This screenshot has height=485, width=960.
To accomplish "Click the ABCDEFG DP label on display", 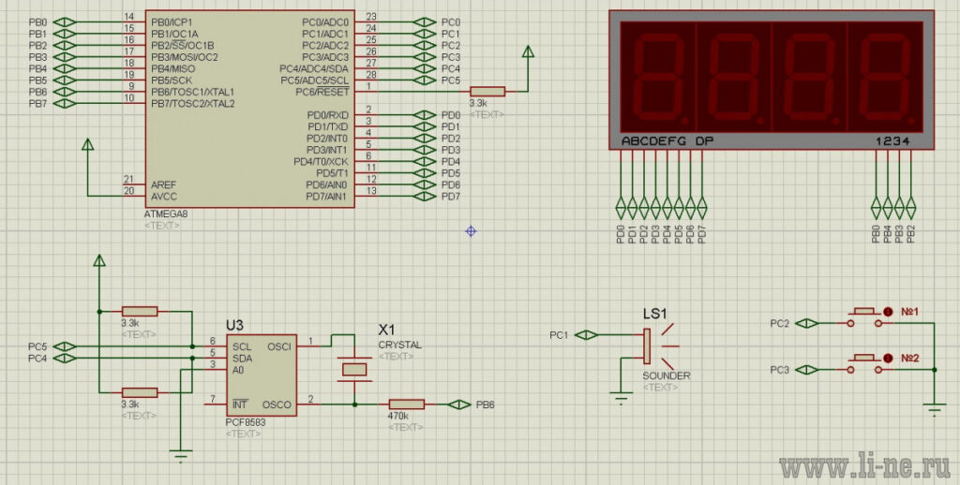I will pos(667,141).
